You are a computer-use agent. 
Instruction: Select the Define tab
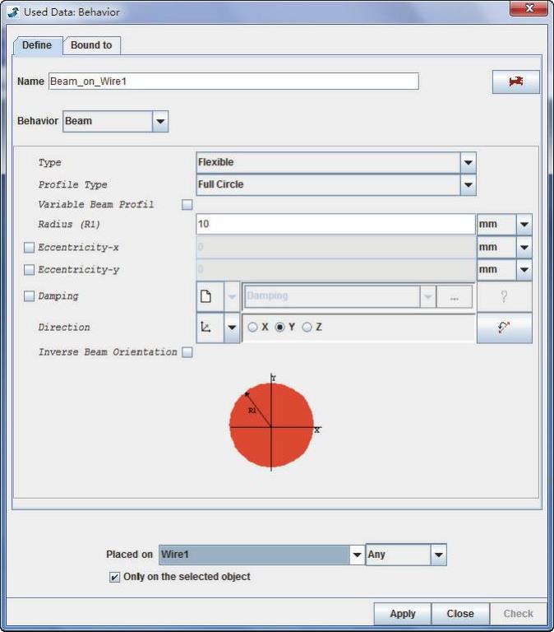(37, 45)
